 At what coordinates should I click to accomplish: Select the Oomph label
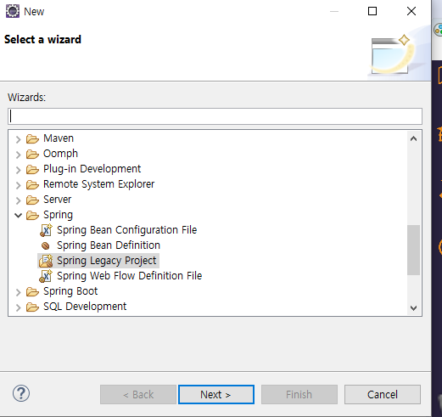point(60,154)
